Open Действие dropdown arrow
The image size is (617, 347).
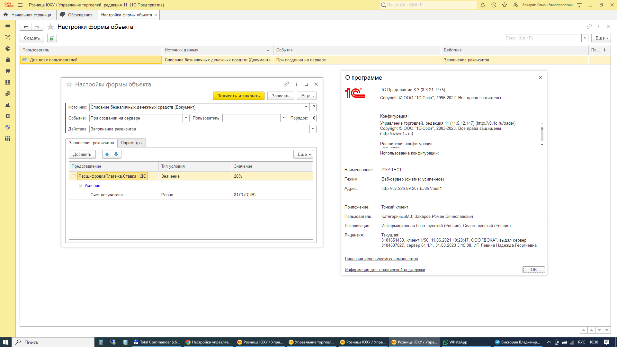point(313,129)
